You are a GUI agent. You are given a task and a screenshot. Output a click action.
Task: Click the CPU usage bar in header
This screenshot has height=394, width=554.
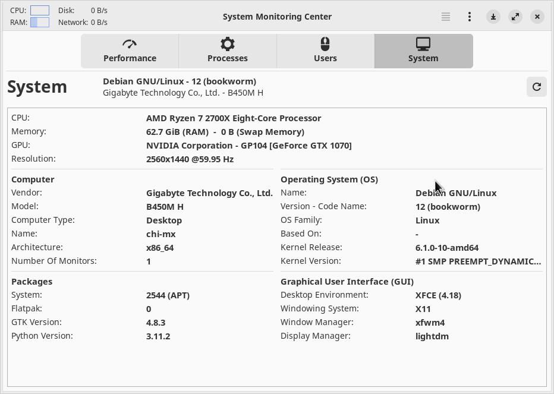(40, 11)
